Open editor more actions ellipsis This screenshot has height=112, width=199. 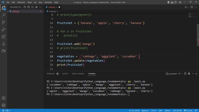196,7
